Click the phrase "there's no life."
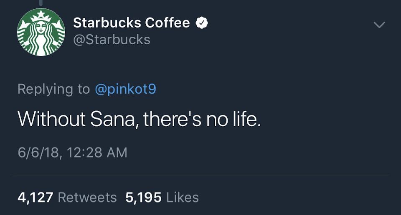The image size is (401, 215). (202, 120)
